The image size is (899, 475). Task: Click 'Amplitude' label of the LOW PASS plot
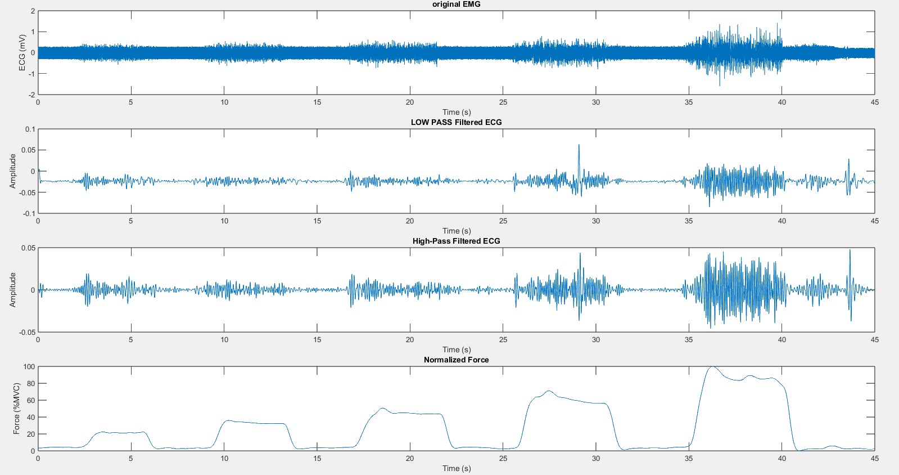click(12, 171)
